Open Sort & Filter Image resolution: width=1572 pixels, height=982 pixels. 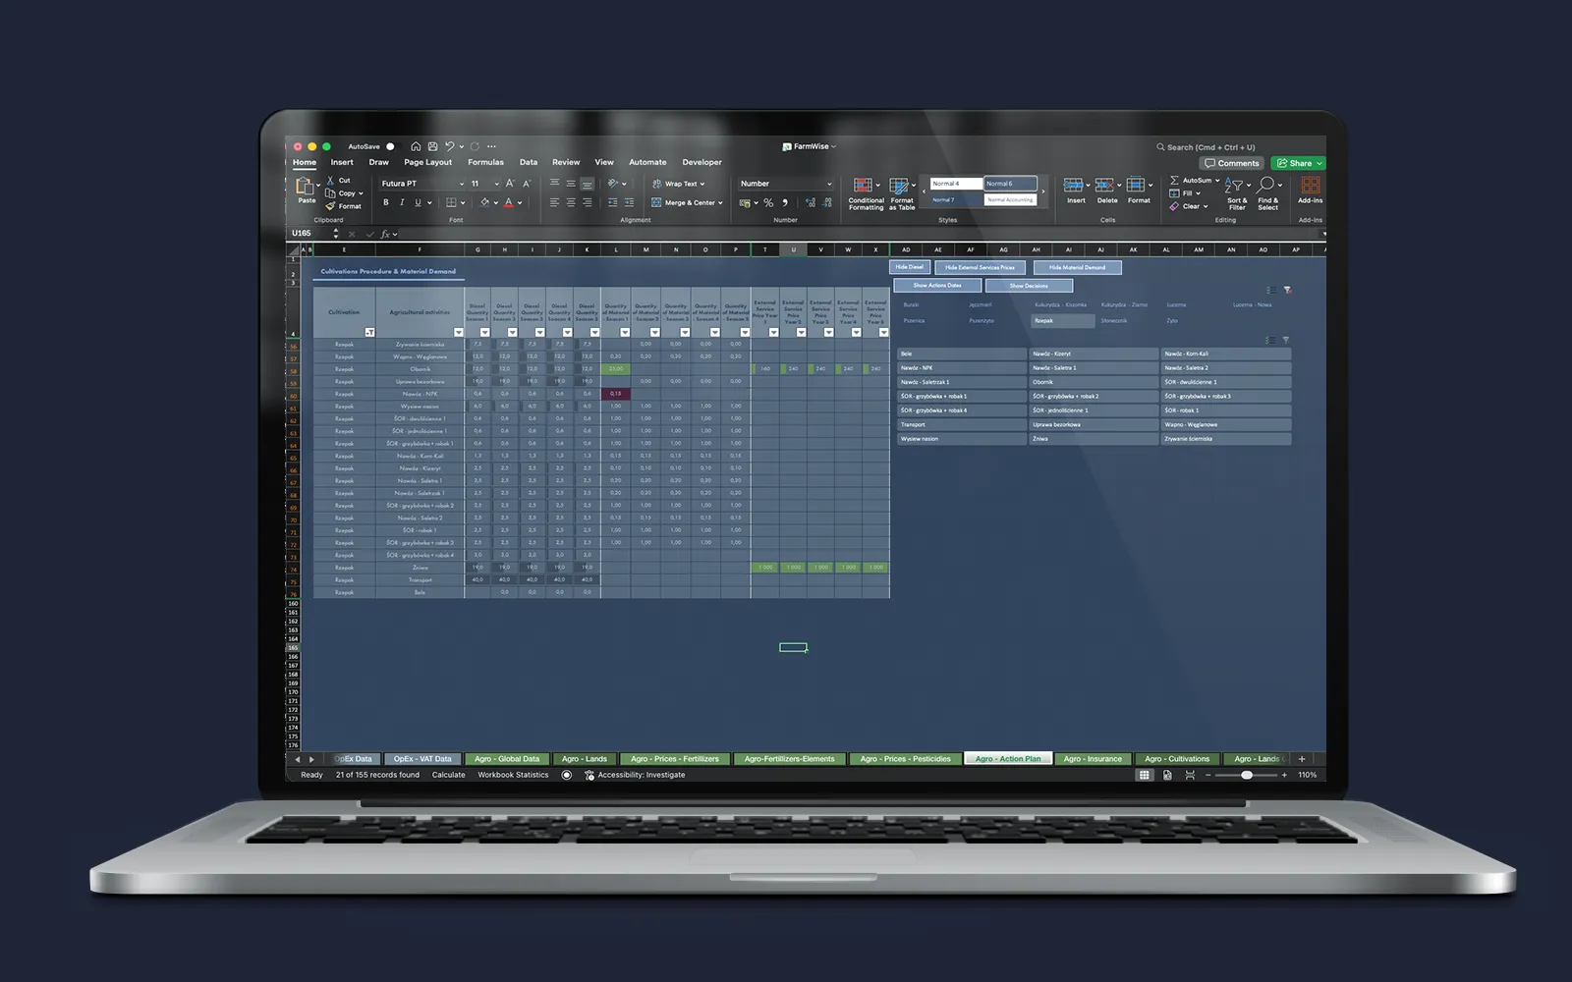(x=1237, y=193)
